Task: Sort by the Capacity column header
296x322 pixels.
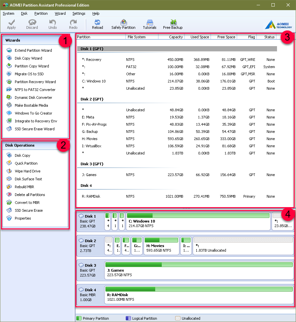Action: [172, 37]
